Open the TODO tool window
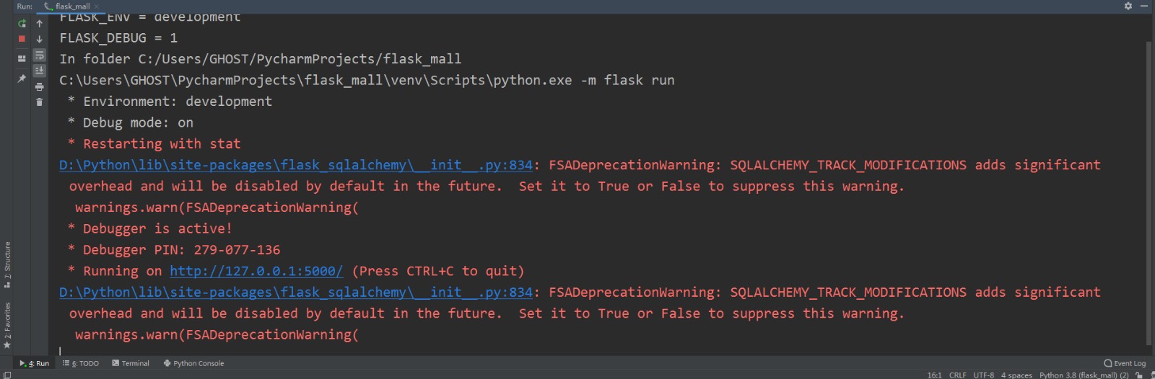This screenshot has height=379, width=1155. pyautogui.click(x=81, y=363)
